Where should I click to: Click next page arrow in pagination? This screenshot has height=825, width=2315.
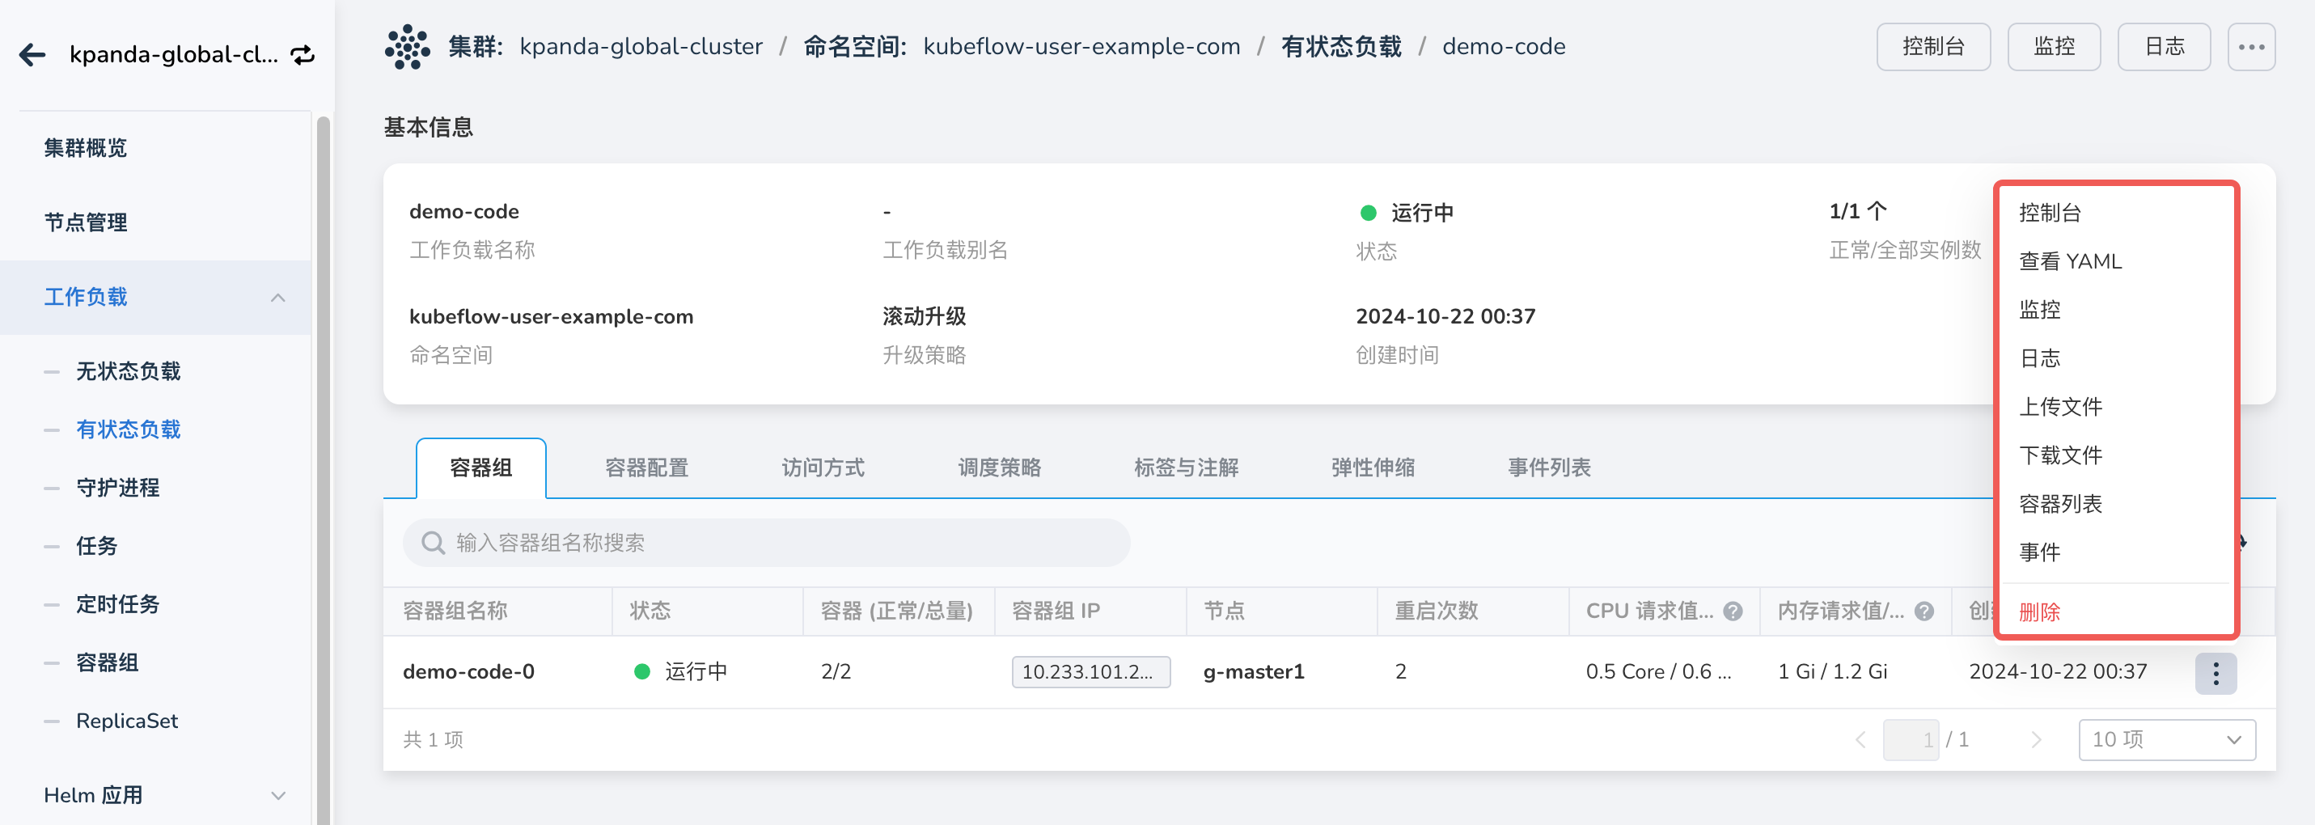click(2038, 738)
